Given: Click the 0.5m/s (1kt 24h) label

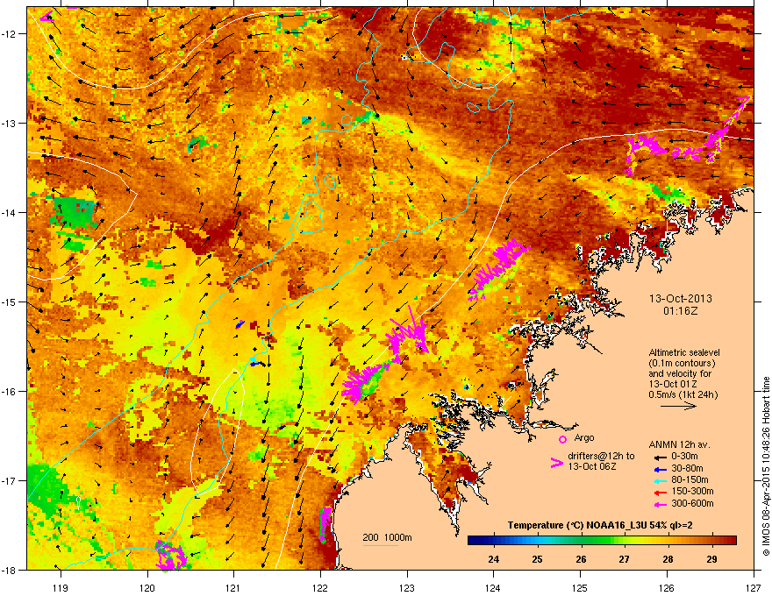Looking at the screenshot, I should 683,394.
